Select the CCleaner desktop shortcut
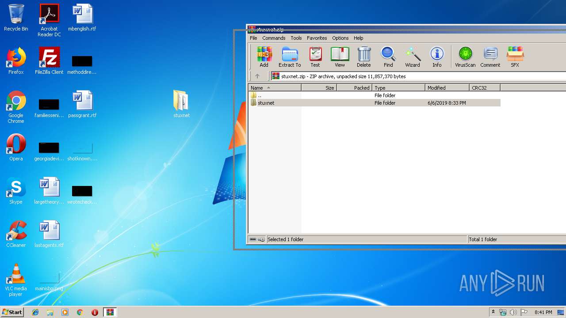This screenshot has width=566, height=318. (16, 234)
